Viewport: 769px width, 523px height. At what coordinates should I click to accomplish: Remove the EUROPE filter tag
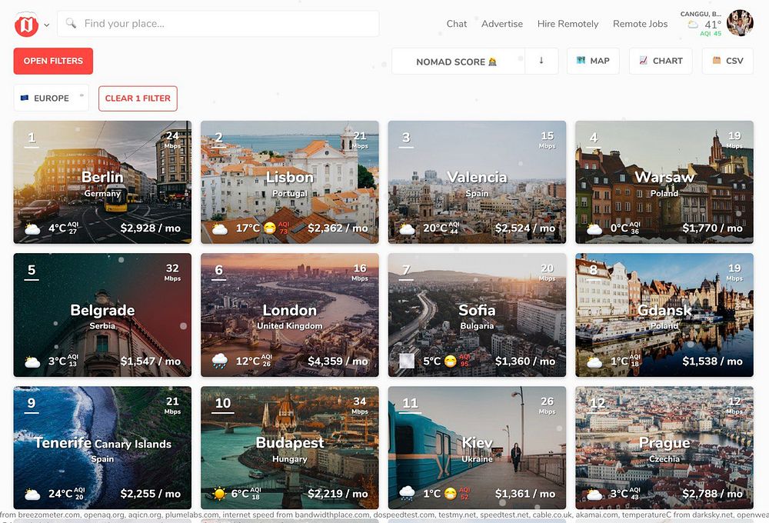pyautogui.click(x=51, y=98)
